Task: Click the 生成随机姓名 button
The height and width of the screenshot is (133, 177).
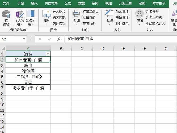Action: coord(155,24)
